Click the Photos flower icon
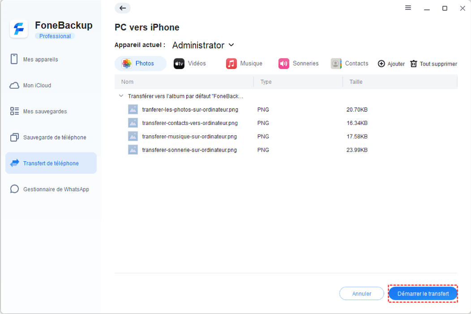471x314 pixels. 127,64
